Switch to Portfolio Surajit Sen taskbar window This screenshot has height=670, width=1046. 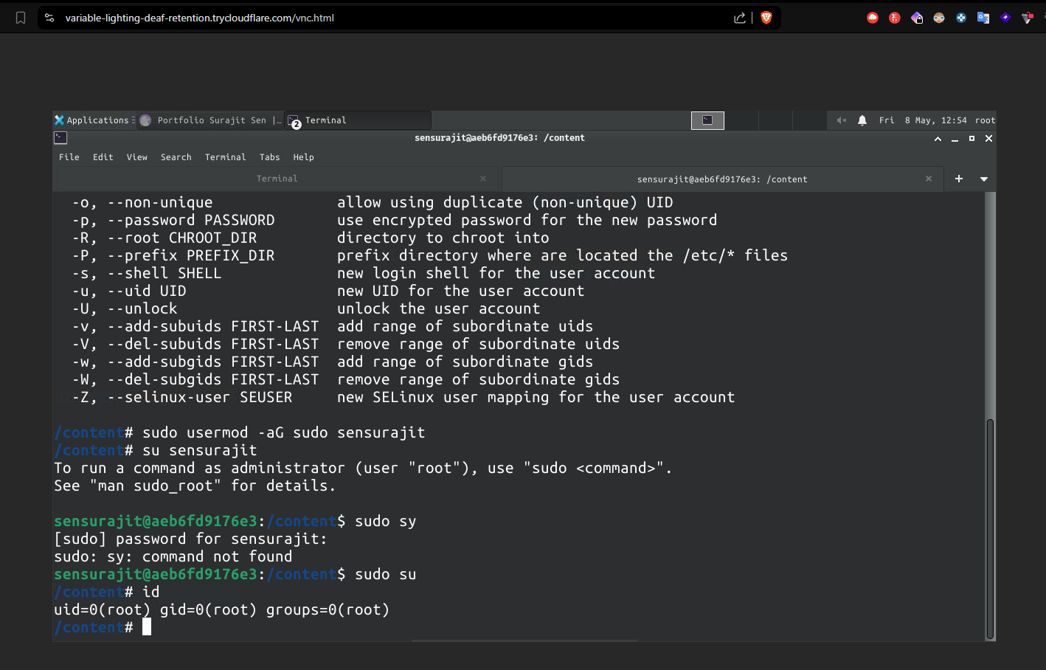point(210,120)
